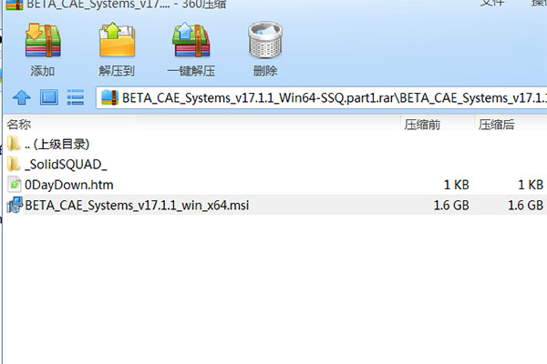Sort by 压缩后 column header
547x364 pixels.
click(x=497, y=125)
